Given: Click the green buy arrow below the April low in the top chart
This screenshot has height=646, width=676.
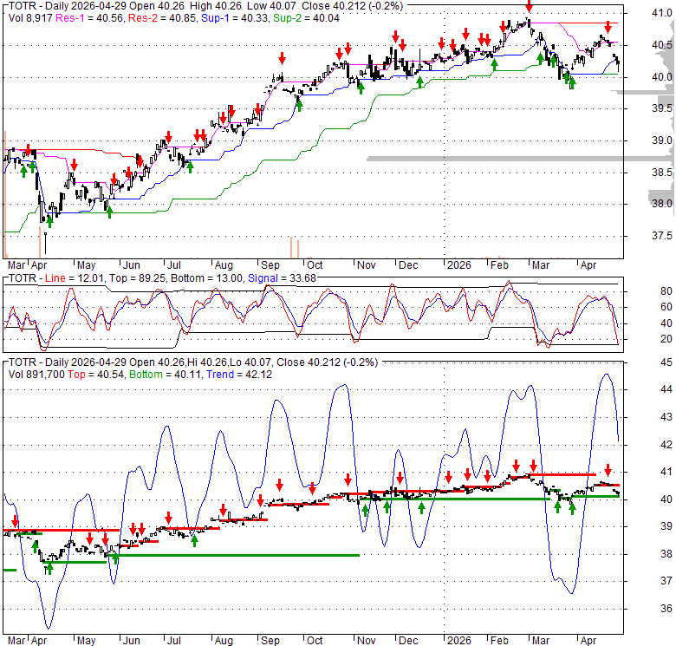Looking at the screenshot, I should 49,221.
